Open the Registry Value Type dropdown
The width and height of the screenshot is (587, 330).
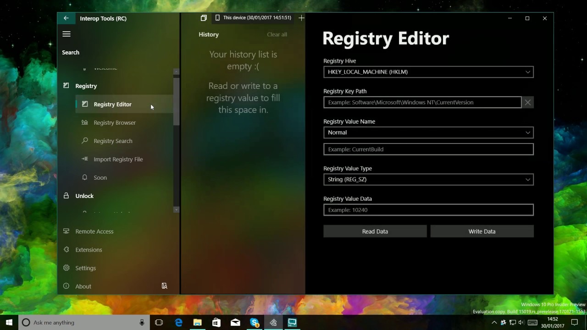(428, 179)
